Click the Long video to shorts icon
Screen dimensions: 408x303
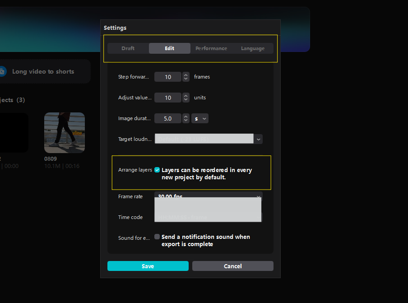2,71
